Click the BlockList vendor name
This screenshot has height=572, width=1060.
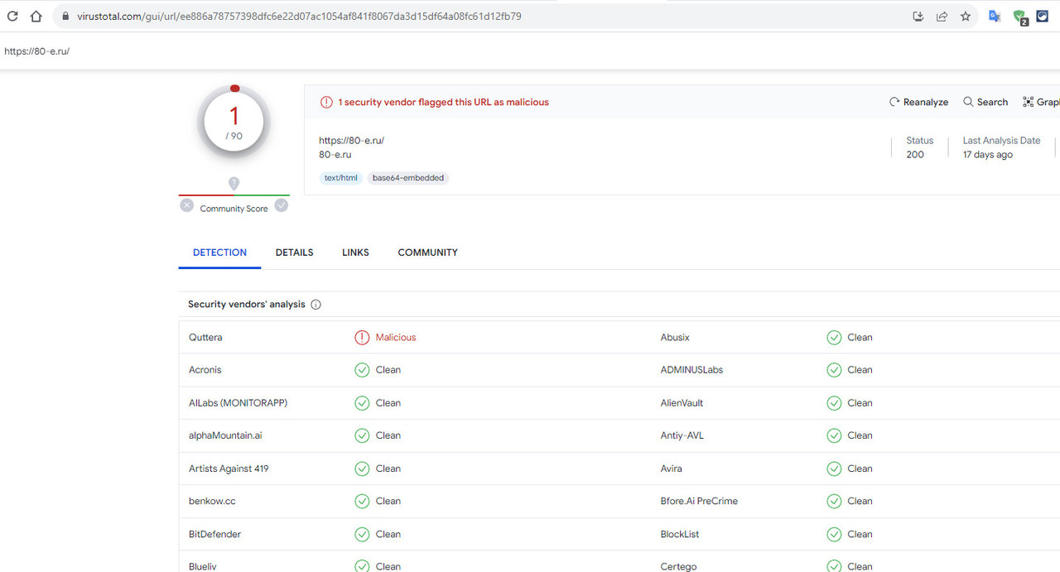(x=680, y=534)
